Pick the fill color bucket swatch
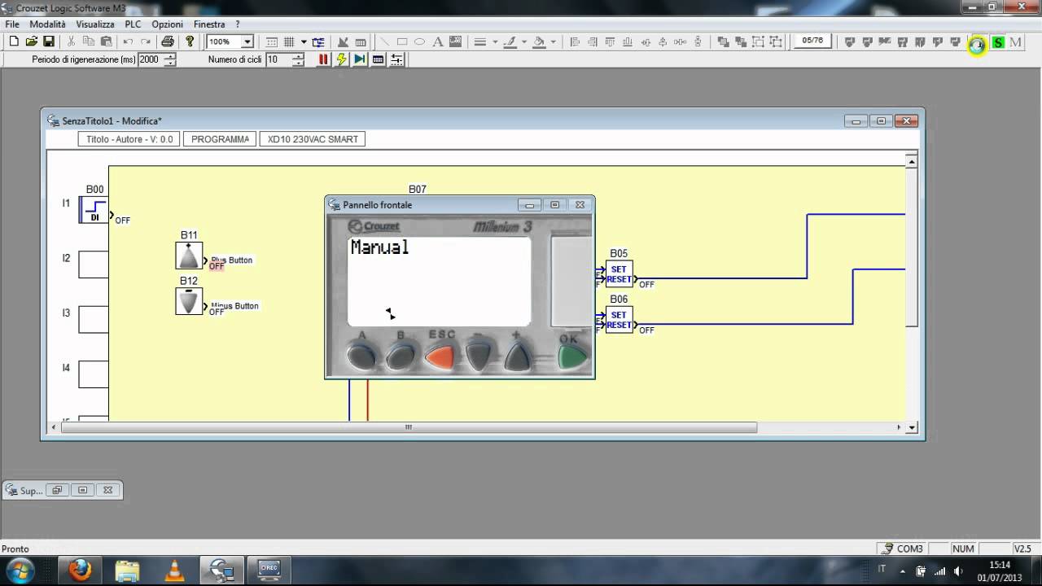Image resolution: width=1042 pixels, height=586 pixels. coord(539,42)
